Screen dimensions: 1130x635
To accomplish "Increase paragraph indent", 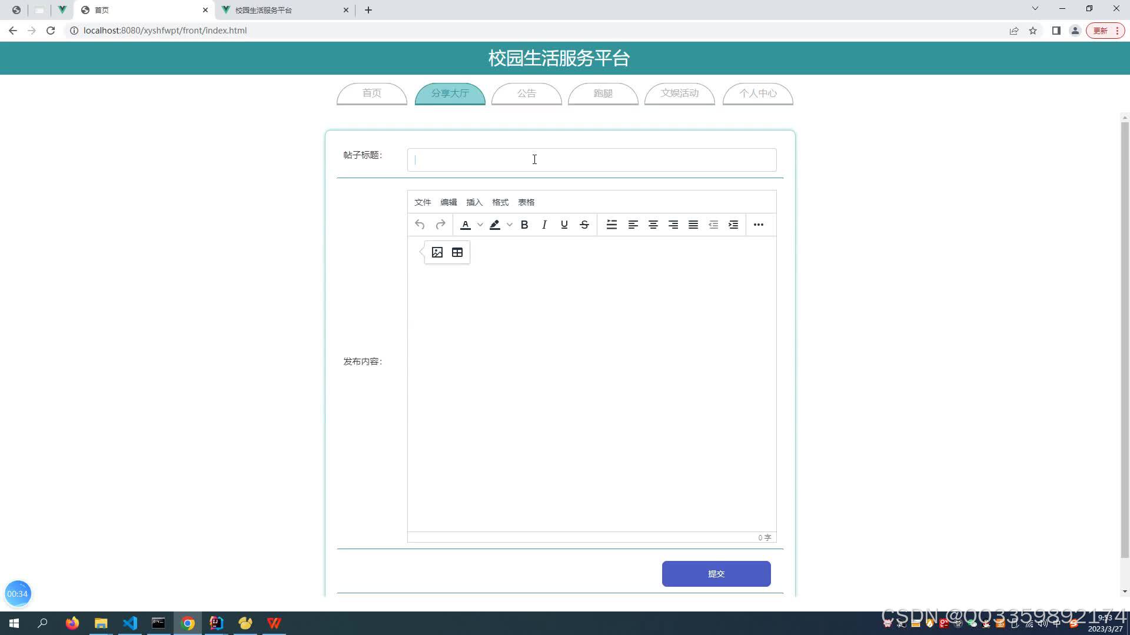I will 733,225.
